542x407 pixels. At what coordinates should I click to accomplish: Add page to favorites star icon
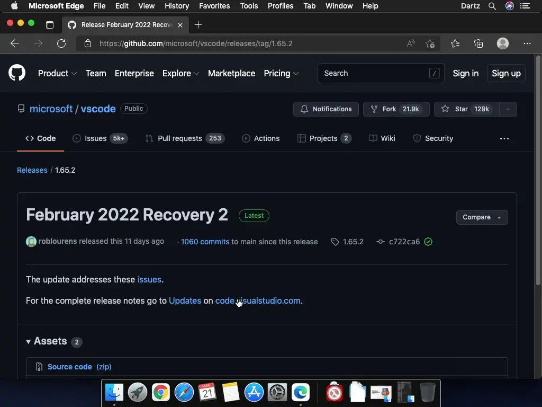[430, 43]
